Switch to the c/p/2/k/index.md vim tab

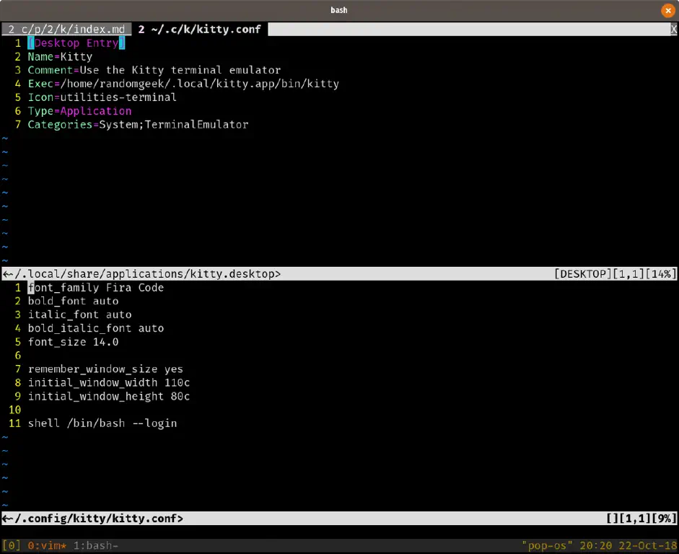click(x=66, y=30)
